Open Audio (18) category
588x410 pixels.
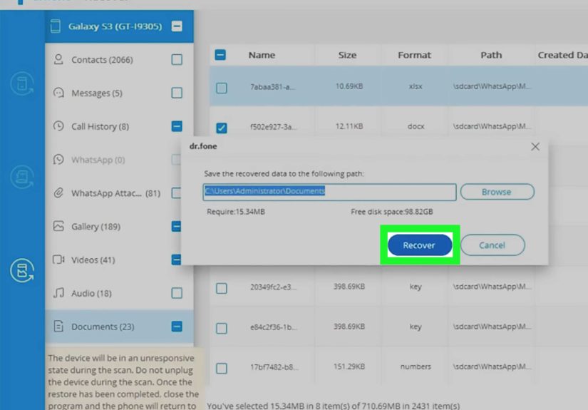91,293
